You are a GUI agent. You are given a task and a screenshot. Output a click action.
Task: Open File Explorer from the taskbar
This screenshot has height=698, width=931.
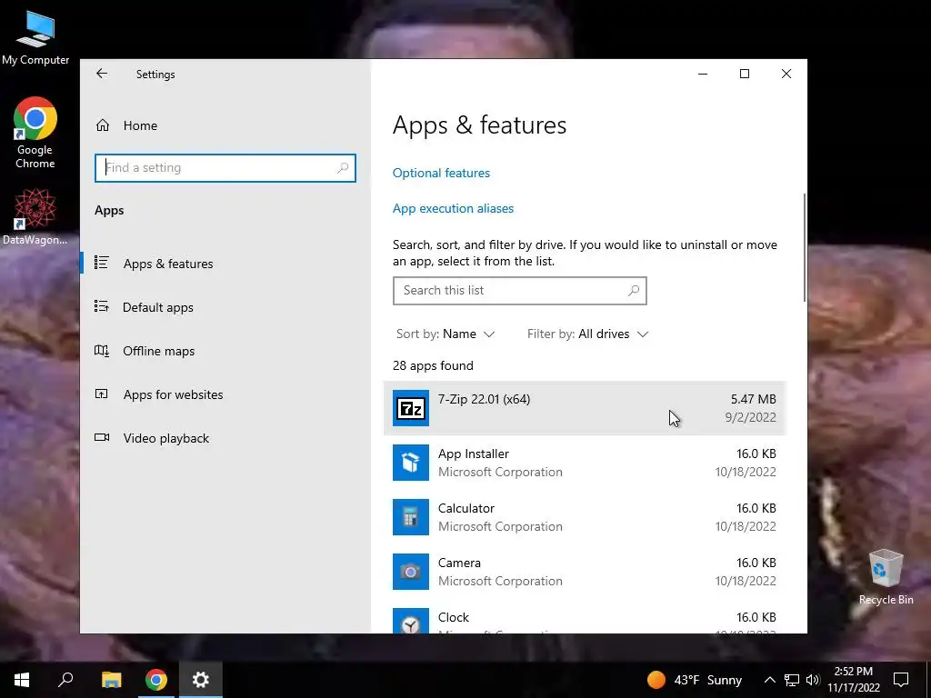[x=111, y=680]
